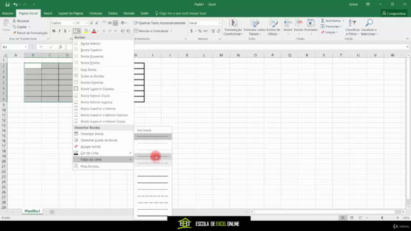This screenshot has height=231, width=411.
Task: Open Mesclar e Centralizar dropdown arrow
Action: 171,31
